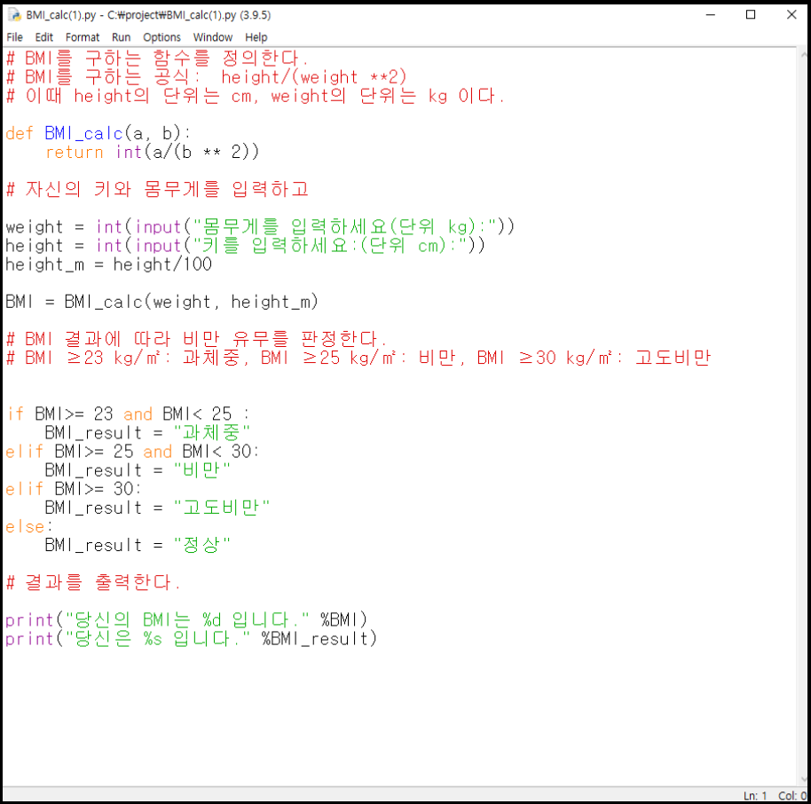Open the Window menu
811x804 pixels.
213,37
